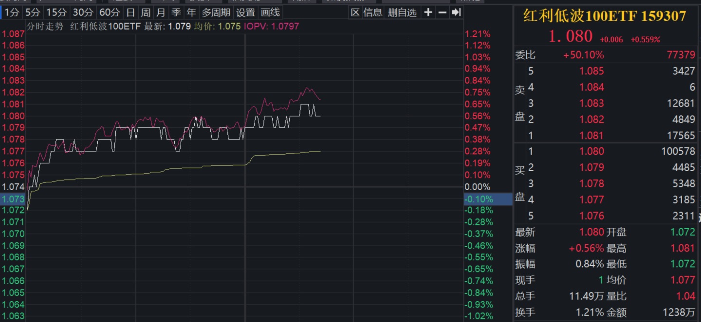Click the plus zoom-in icon
The image size is (701, 322).
pos(428,13)
